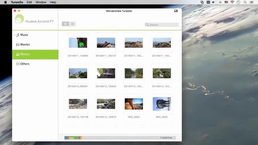Image resolution: width=258 pixels, height=145 pixels.
Task: Click the 7.52GB Free storage label
Action: pos(166,138)
